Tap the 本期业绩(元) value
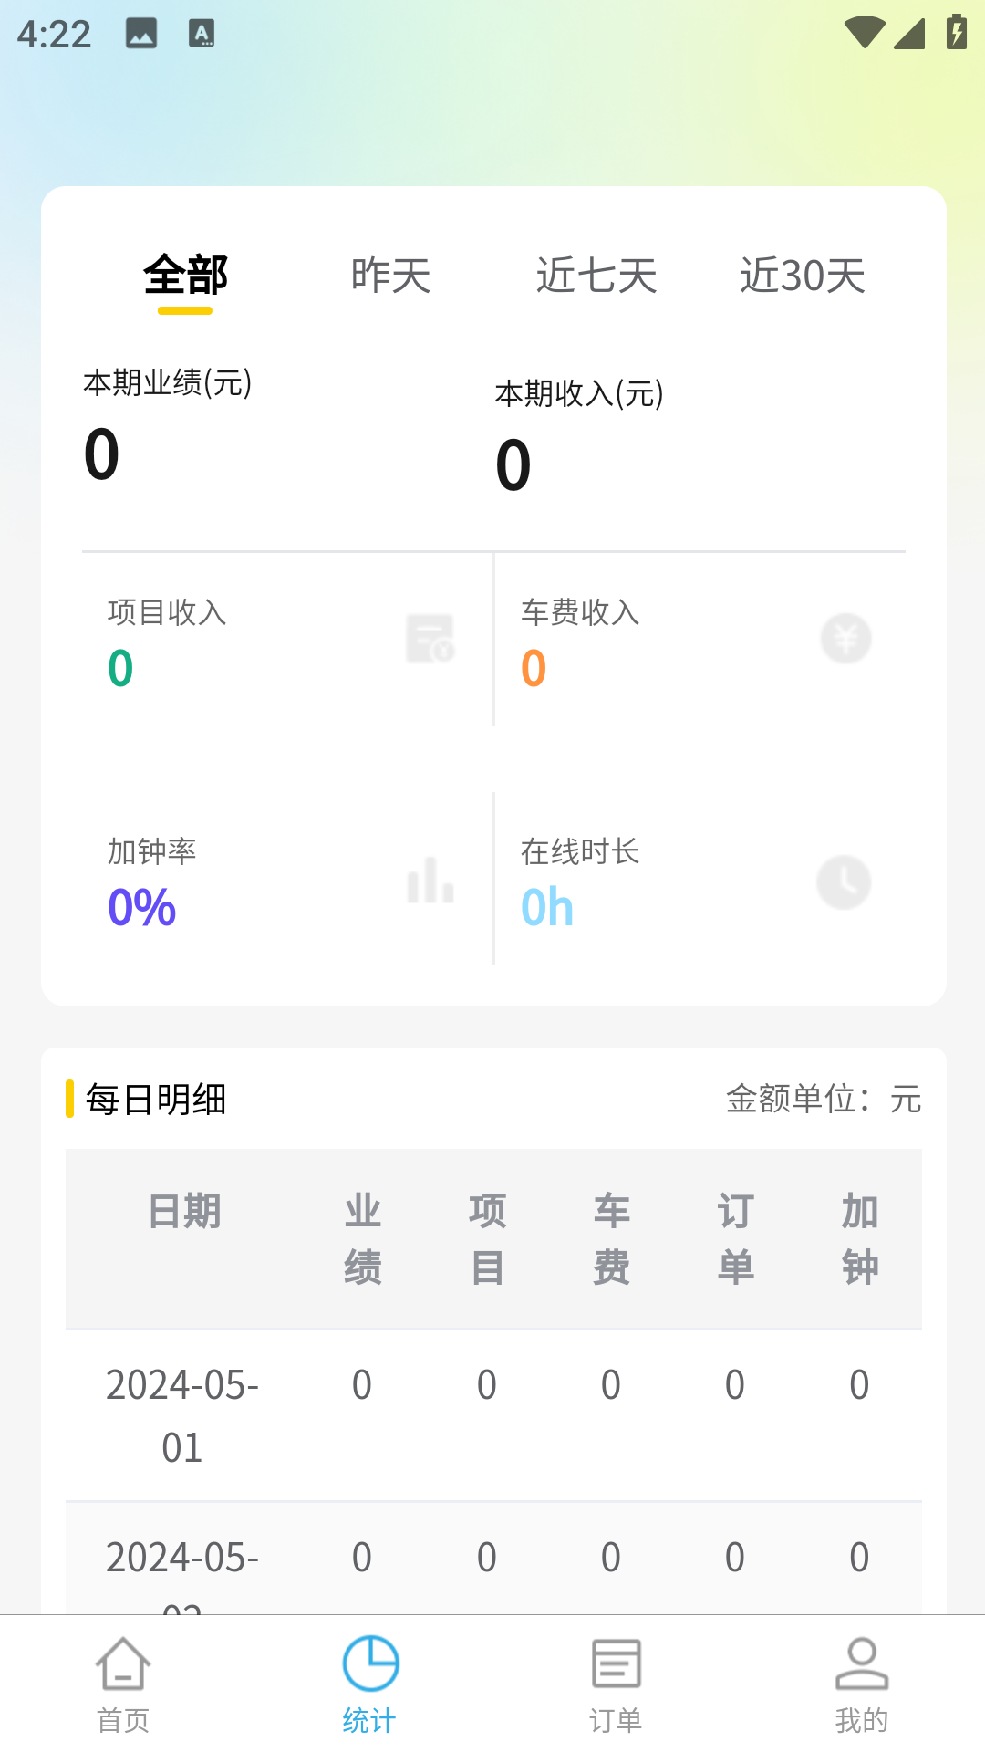 coord(102,454)
